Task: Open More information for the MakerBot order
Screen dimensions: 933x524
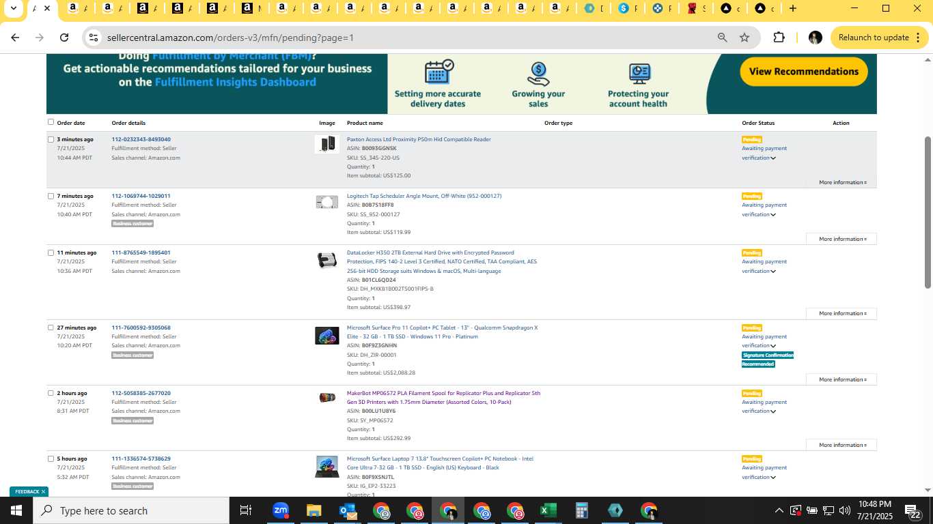Action: click(x=841, y=445)
